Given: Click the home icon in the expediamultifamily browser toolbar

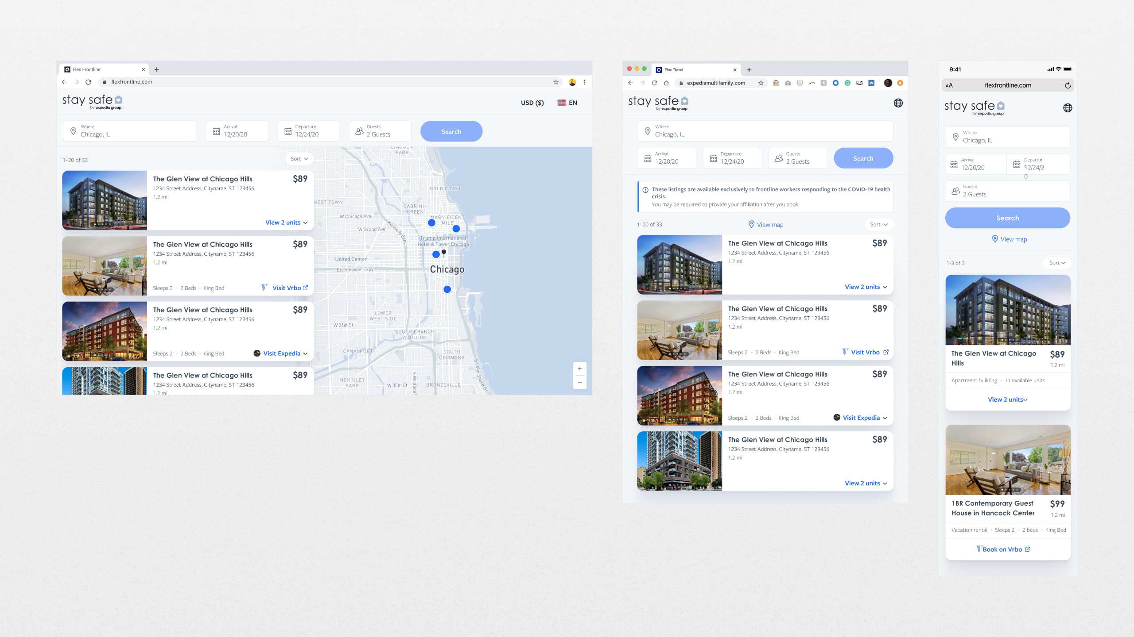Looking at the screenshot, I should [666, 83].
